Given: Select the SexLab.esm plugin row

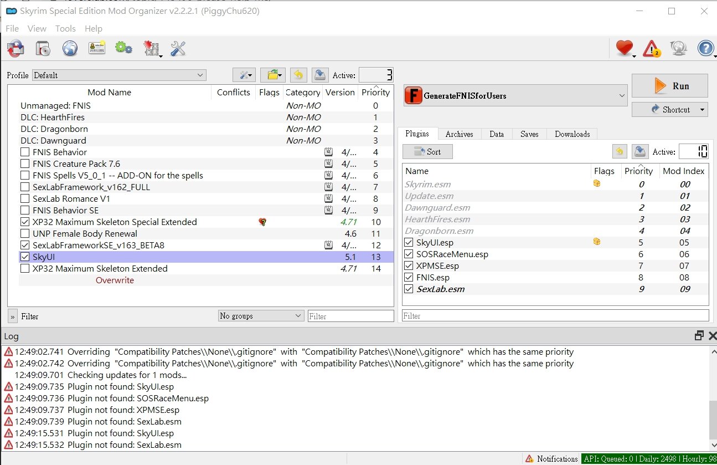Looking at the screenshot, I should coord(555,289).
